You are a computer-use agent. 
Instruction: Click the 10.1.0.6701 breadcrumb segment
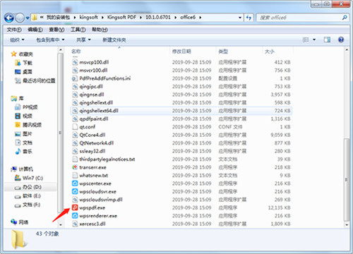pos(158,17)
